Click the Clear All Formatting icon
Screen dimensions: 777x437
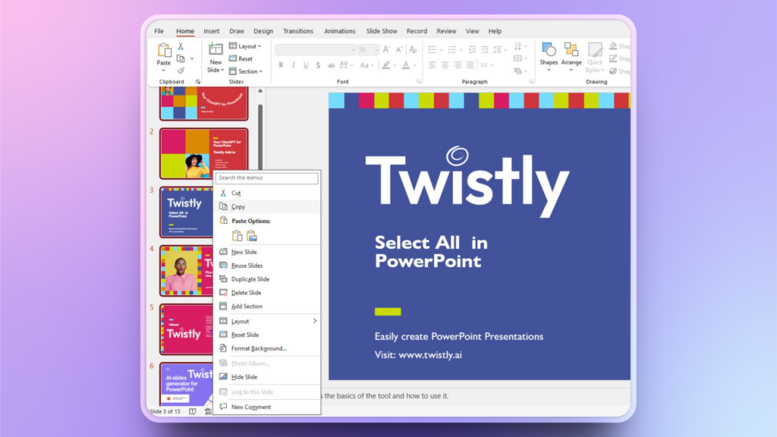pos(413,49)
